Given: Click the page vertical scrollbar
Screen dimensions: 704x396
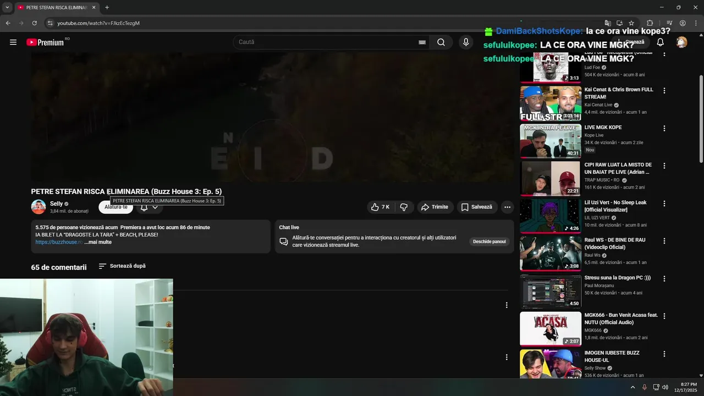Looking at the screenshot, I should 701,118.
